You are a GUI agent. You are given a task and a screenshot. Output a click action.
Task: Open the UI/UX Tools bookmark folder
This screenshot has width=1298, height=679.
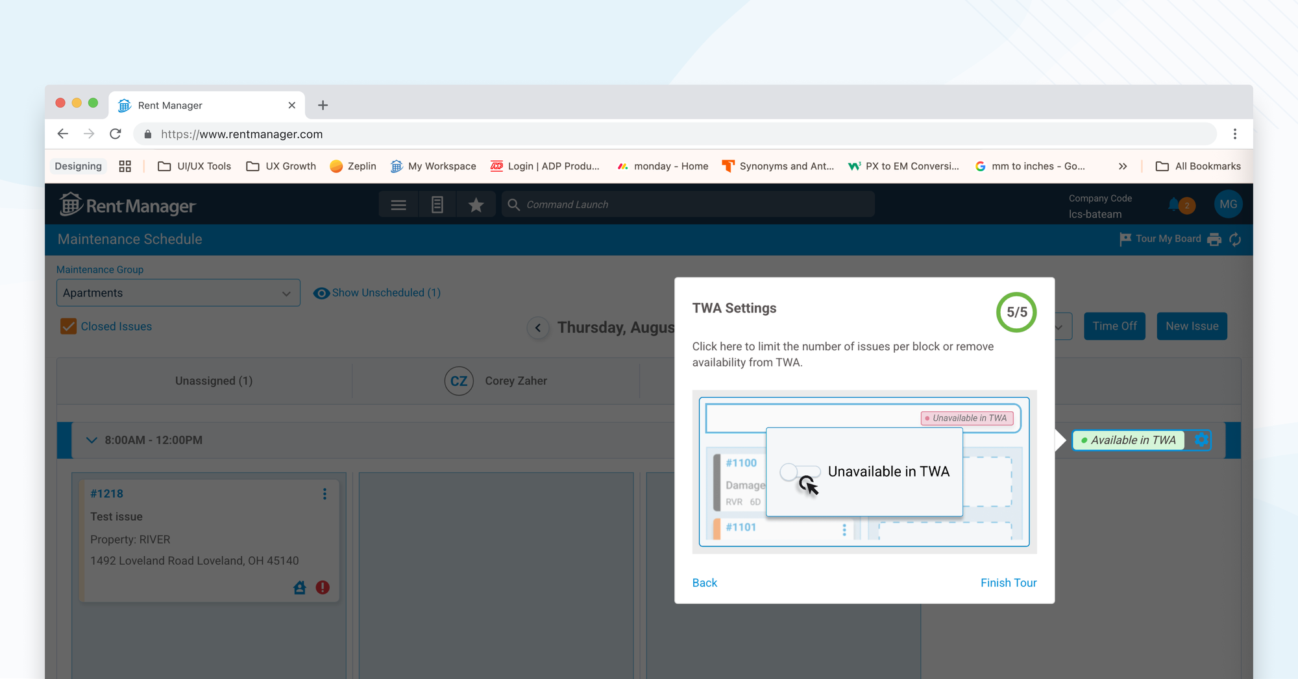click(195, 166)
